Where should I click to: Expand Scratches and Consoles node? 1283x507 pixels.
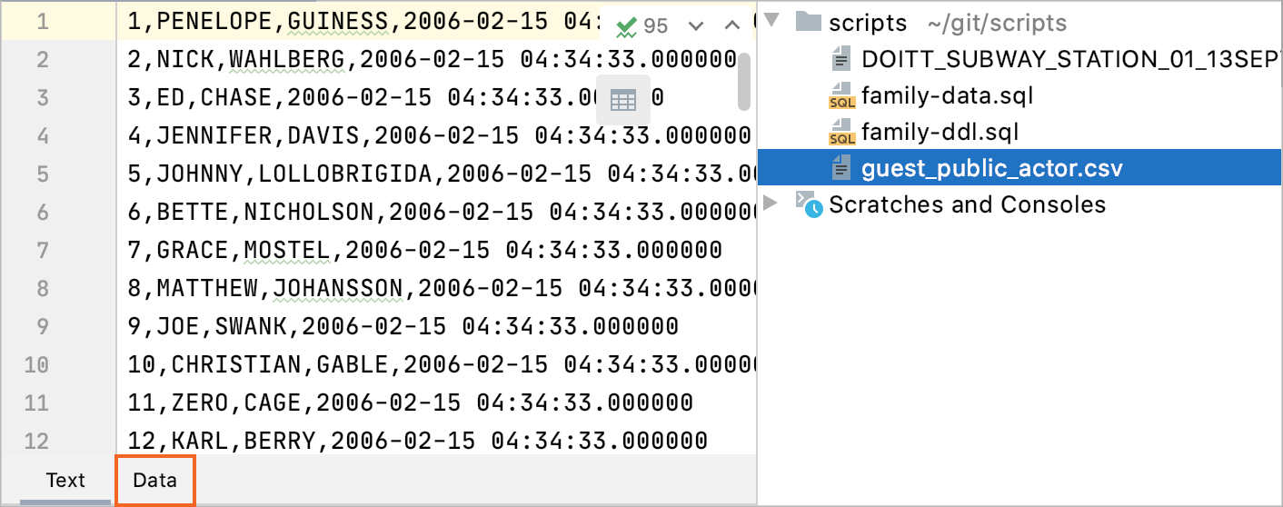[x=772, y=204]
